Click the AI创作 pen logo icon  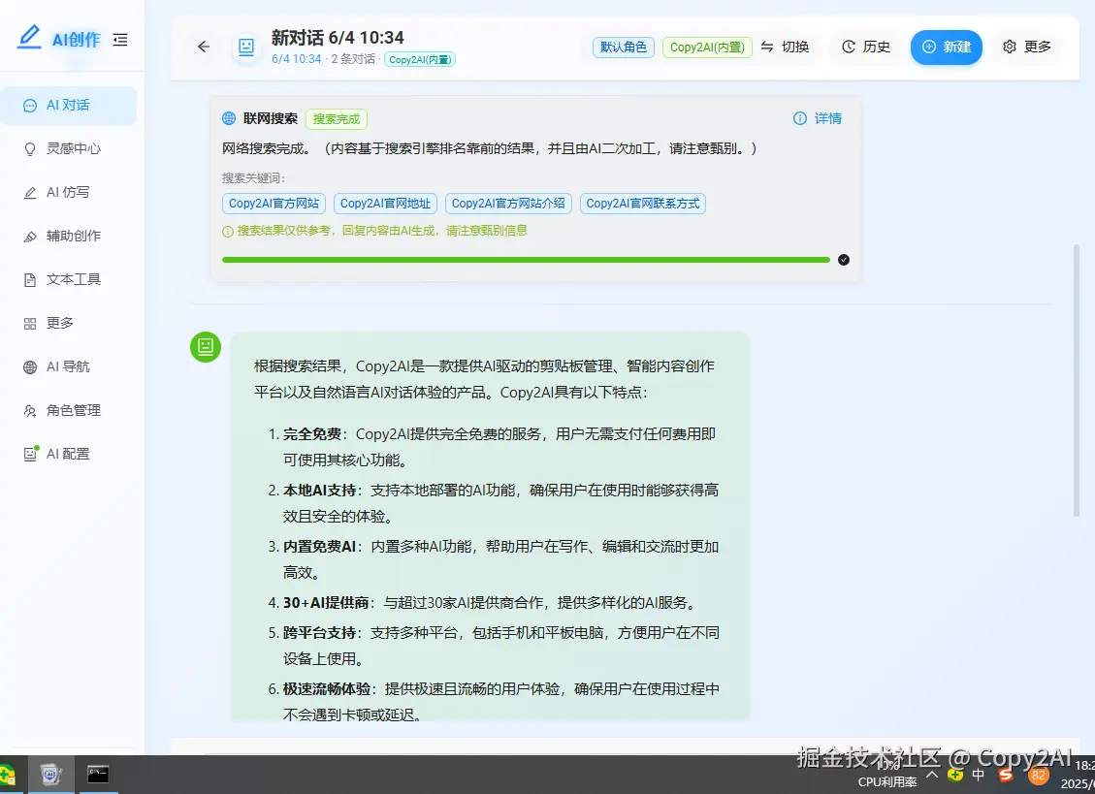coord(30,37)
